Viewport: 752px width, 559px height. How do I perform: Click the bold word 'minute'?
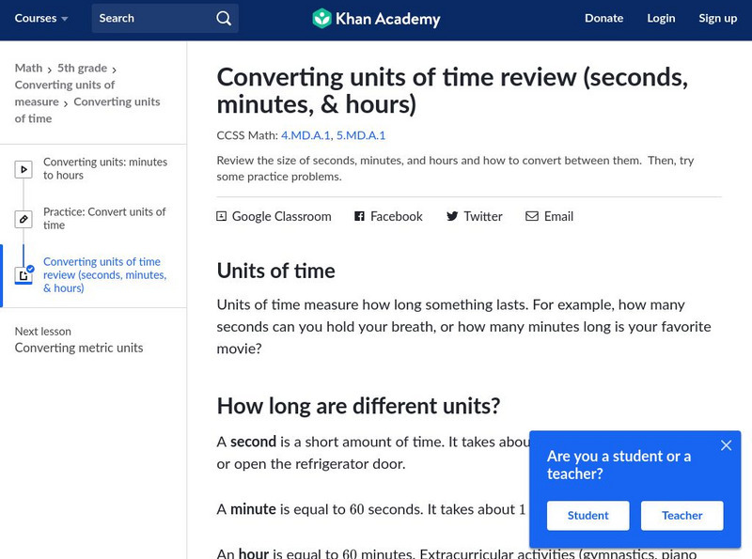pos(253,509)
